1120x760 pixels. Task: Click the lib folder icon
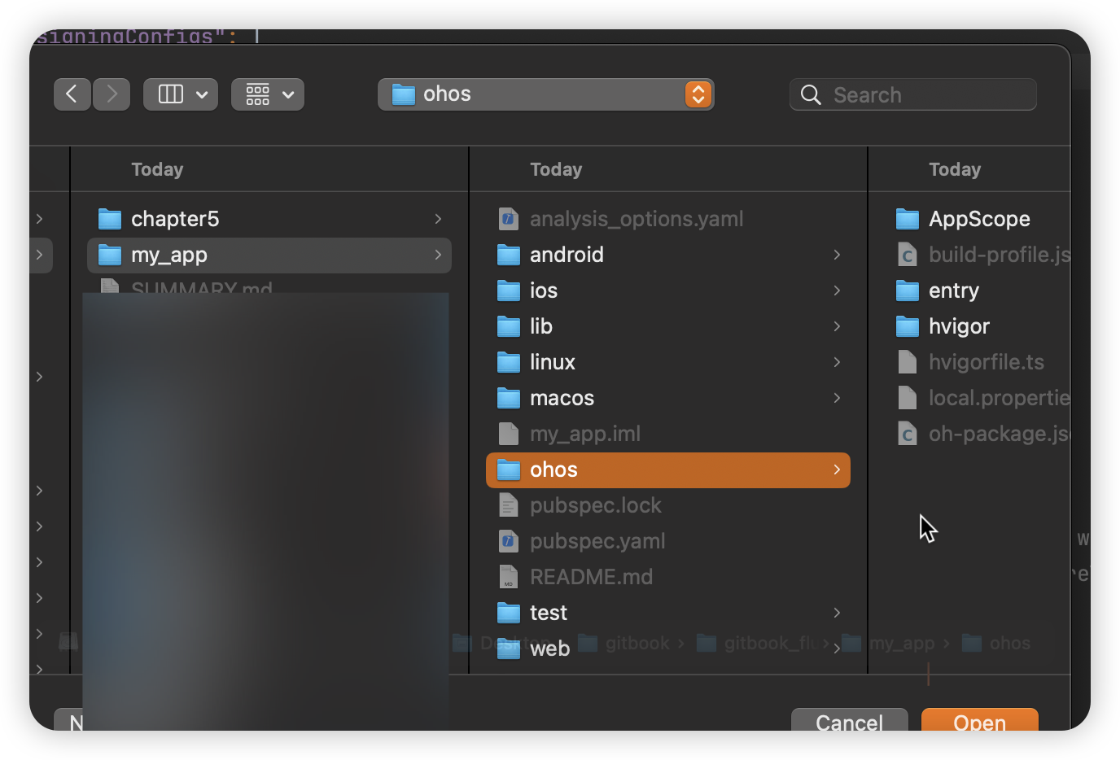coord(509,326)
